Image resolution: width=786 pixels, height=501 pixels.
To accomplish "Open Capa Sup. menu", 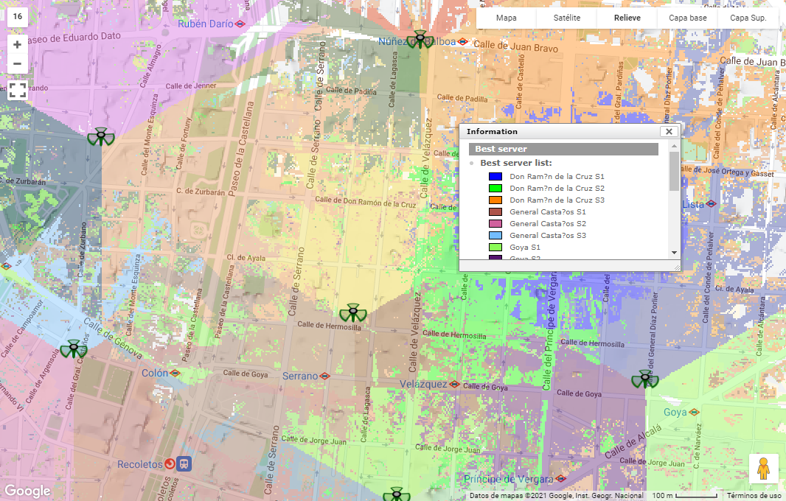I will pyautogui.click(x=748, y=18).
